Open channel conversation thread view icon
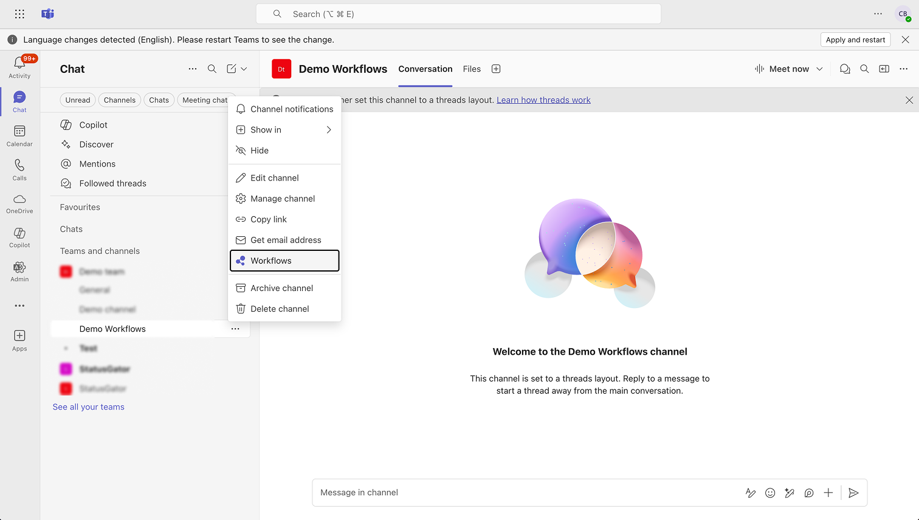Image resolution: width=919 pixels, height=520 pixels. 845,69
